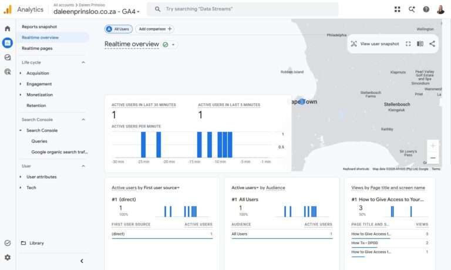Open the dropdown arrow next to Realtime overview
This screenshot has width=451, height=270.
click(173, 45)
